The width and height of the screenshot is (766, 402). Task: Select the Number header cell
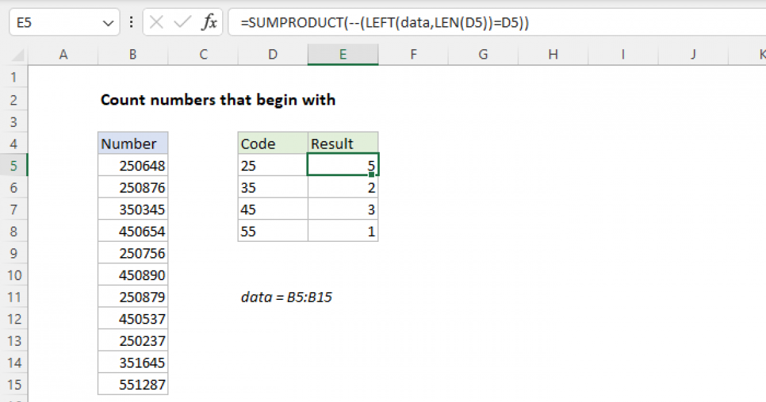click(x=133, y=144)
